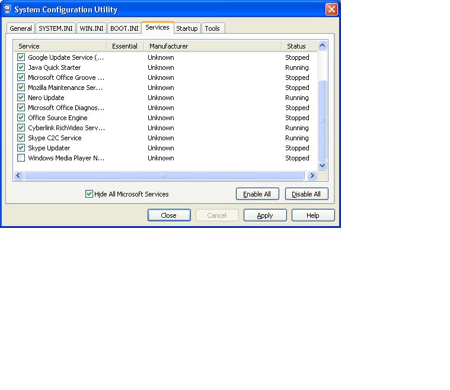Image resolution: width=450 pixels, height=390 pixels.
Task: Toggle Hide All Microsoft Services checkbox
Action: 89,194
